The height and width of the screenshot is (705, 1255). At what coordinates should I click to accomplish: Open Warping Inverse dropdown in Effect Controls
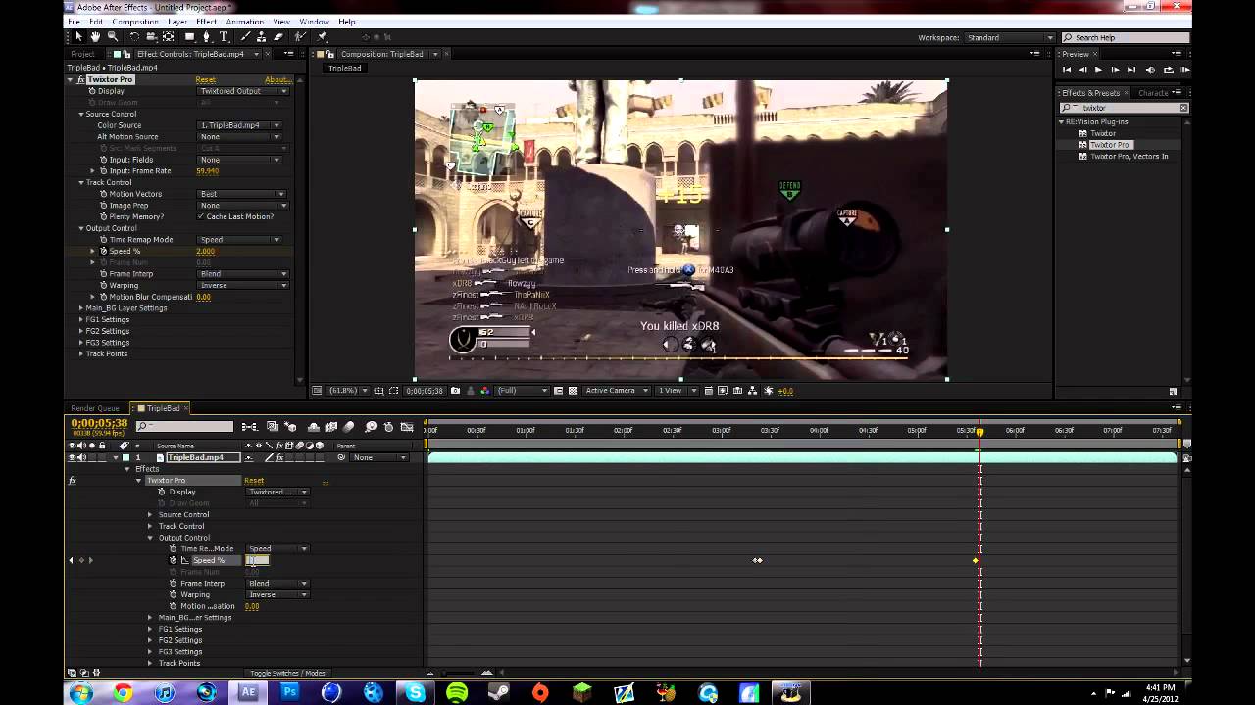[x=243, y=285]
